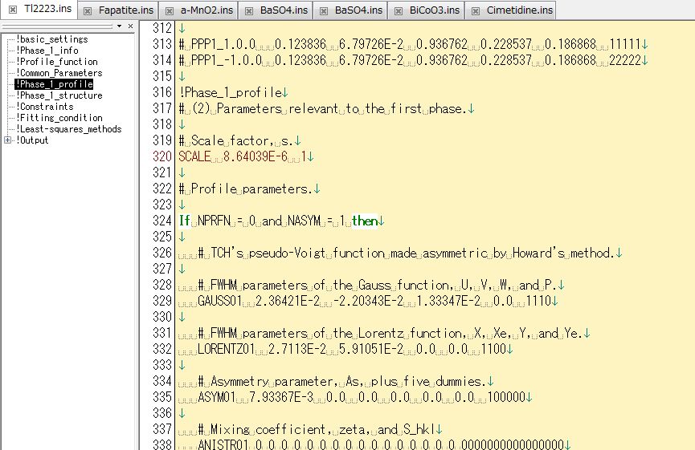Close the a-MnO2.ins tab via its x icon

(x=169, y=10)
